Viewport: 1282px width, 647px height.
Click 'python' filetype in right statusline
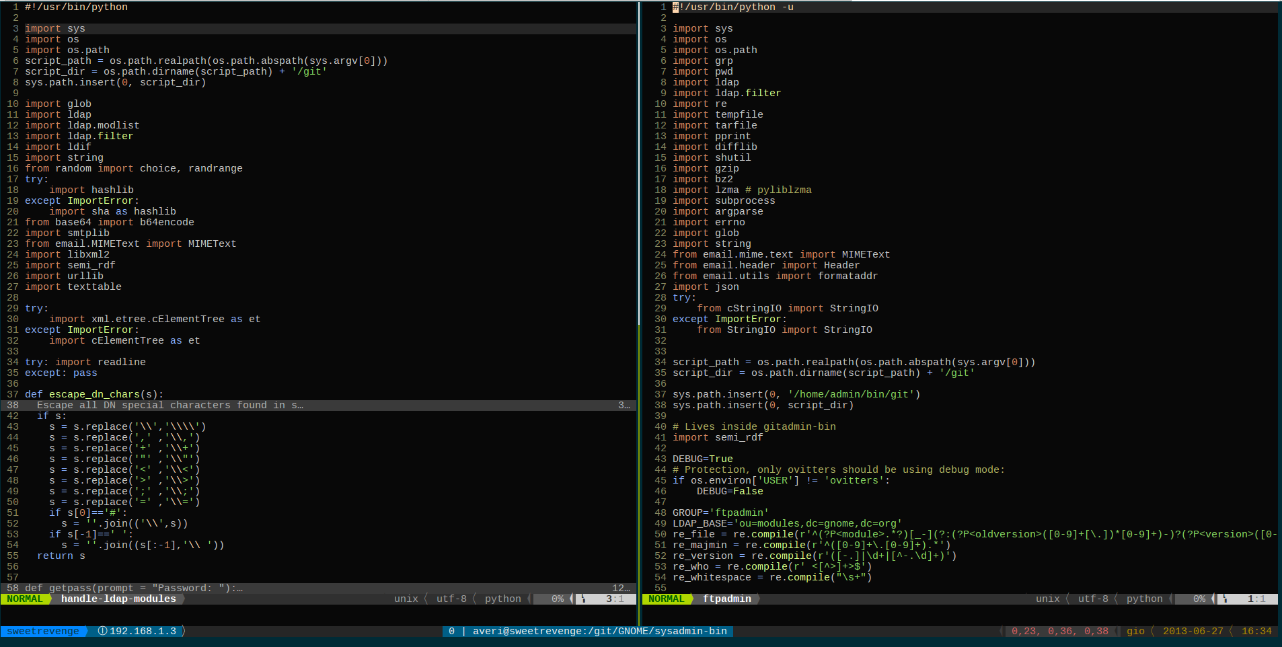pyautogui.click(x=1145, y=599)
